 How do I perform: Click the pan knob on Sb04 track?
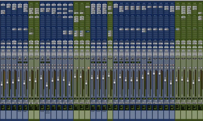click(x=25, y=59)
